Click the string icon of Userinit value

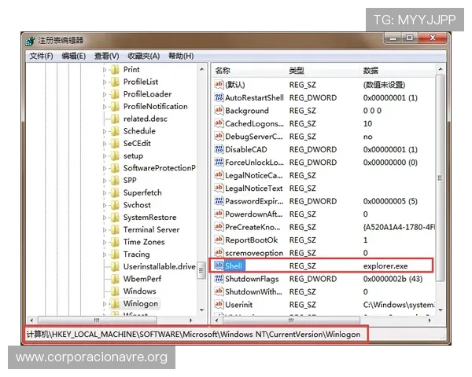click(x=219, y=304)
